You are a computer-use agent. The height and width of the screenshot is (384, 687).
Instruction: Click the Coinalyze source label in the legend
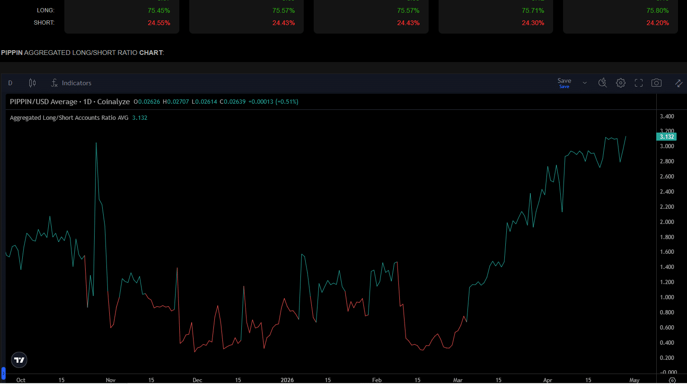click(114, 102)
